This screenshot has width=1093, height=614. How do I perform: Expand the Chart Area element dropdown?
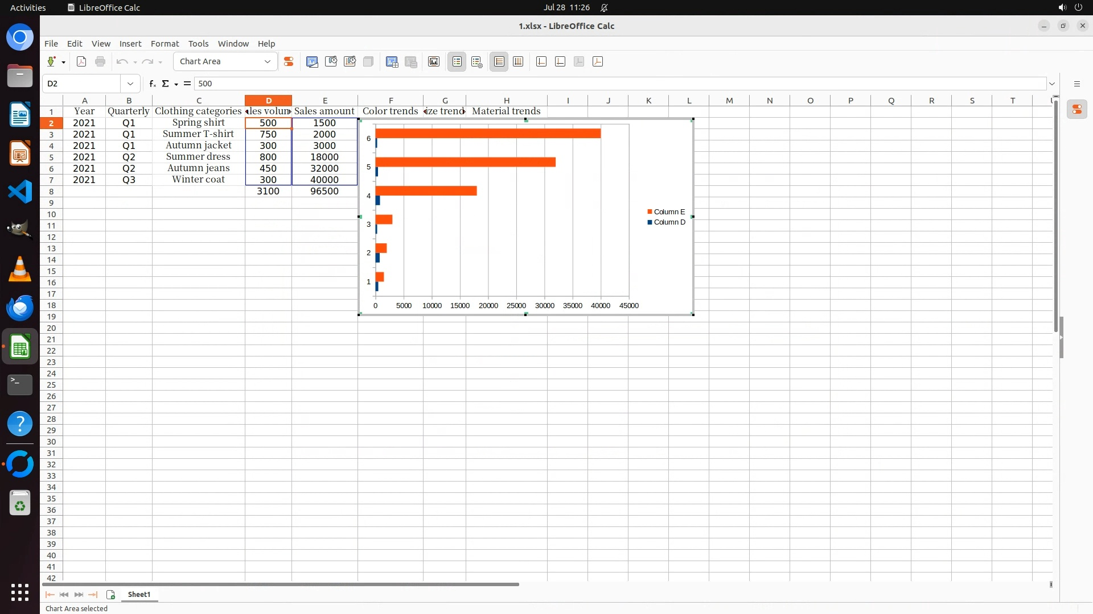[268, 61]
